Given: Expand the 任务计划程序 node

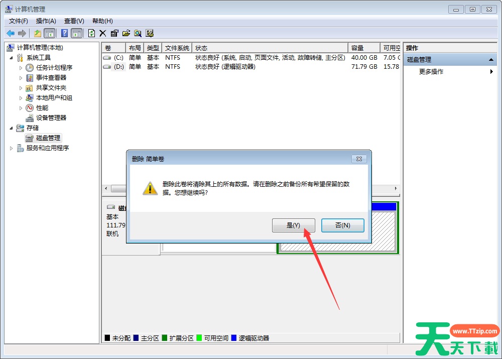Looking at the screenshot, I should (x=21, y=68).
